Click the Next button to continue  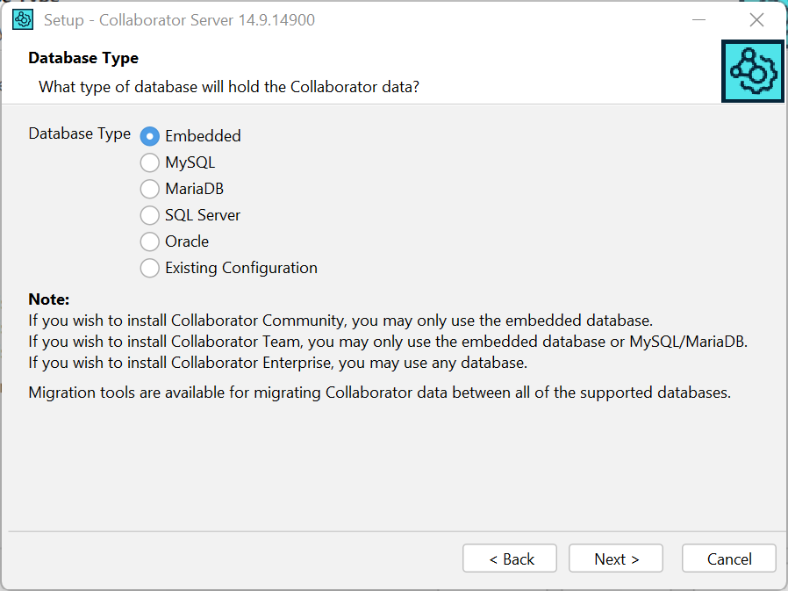(615, 558)
